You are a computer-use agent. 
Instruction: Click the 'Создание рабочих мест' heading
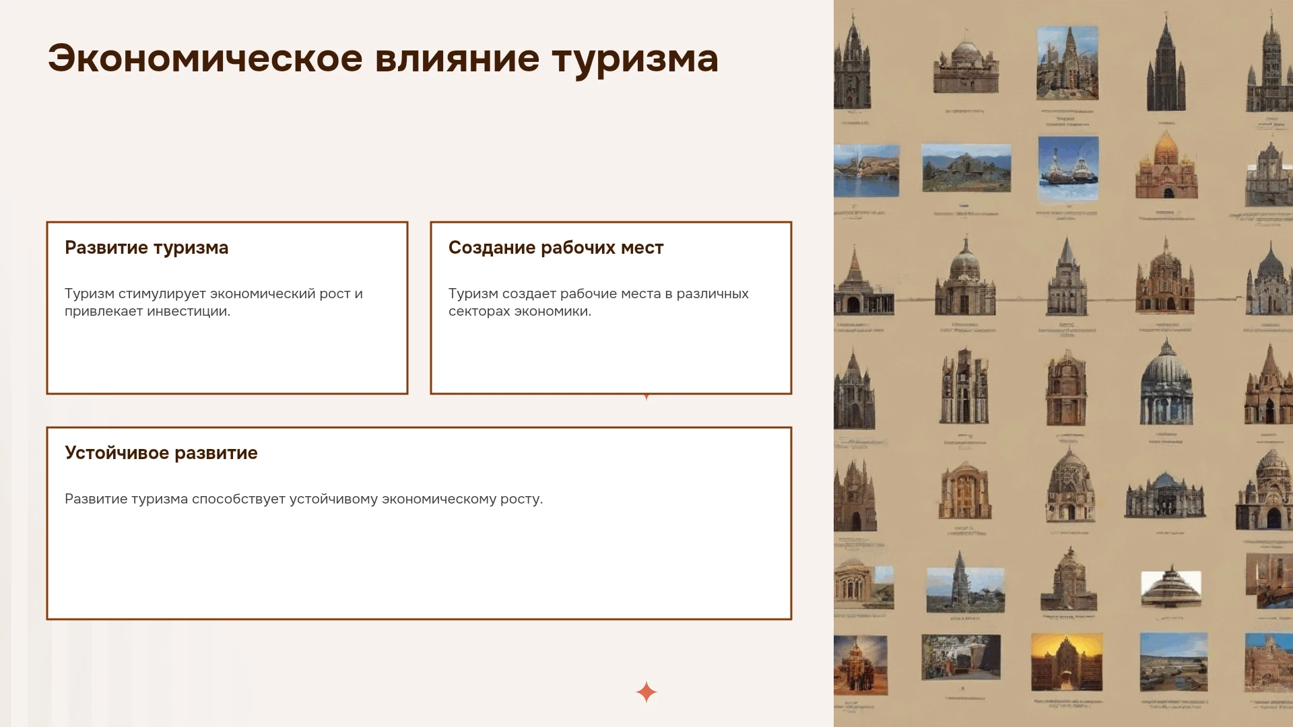pos(556,248)
